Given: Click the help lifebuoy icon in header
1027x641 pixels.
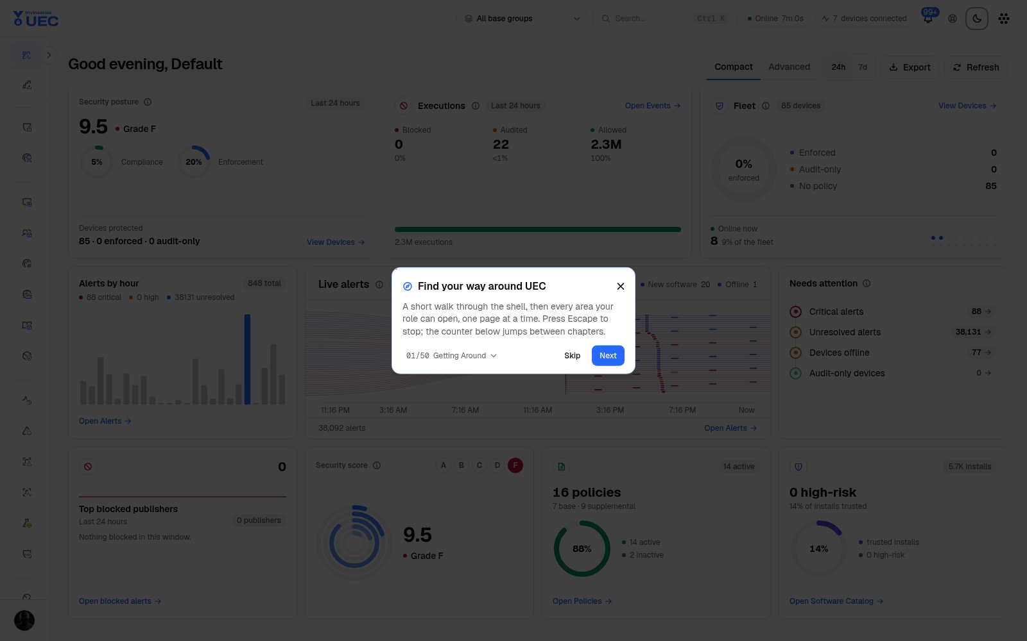Looking at the screenshot, I should tap(953, 19).
